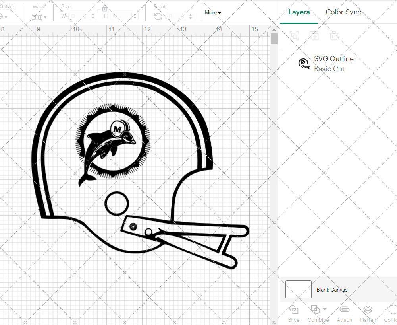
Task: Select the helmet artwork on canvas
Action: tap(141, 171)
